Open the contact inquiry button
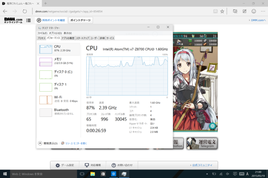268x178 pixels. (x=122, y=165)
